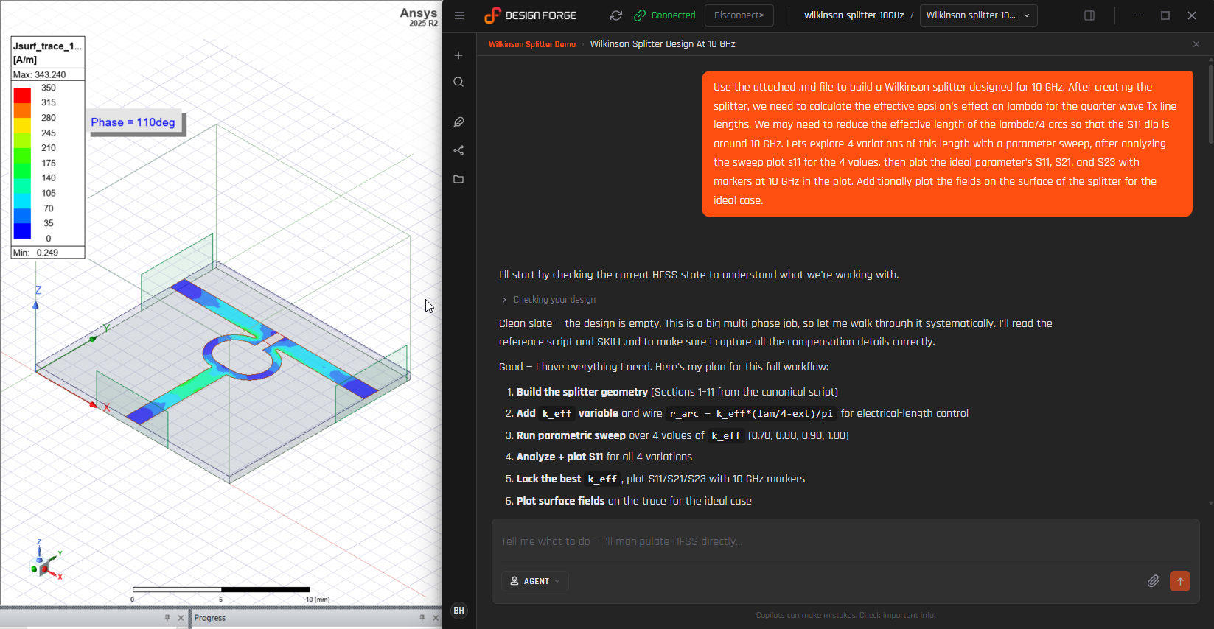Attach a file with paperclip icon
Image resolution: width=1214 pixels, height=629 pixels.
pyautogui.click(x=1154, y=581)
